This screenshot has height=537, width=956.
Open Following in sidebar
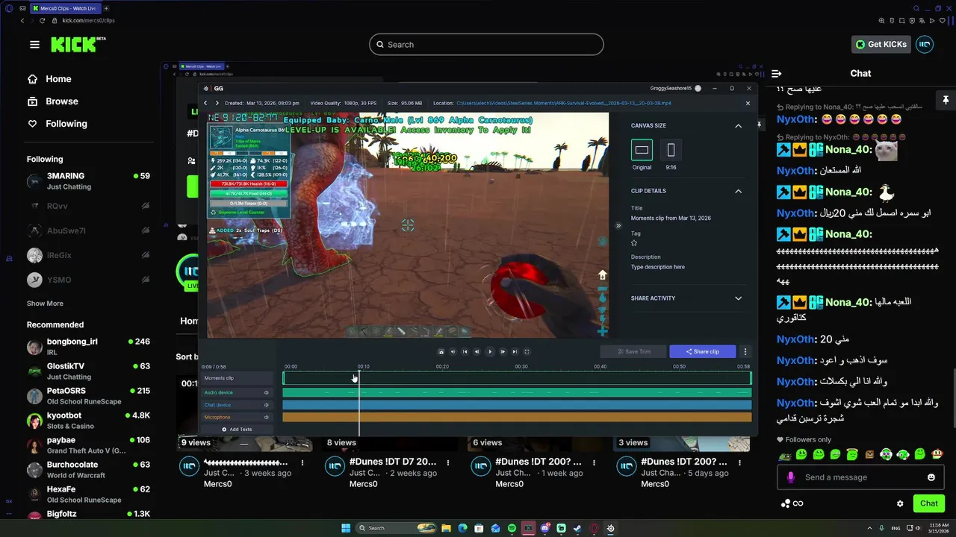point(58,124)
